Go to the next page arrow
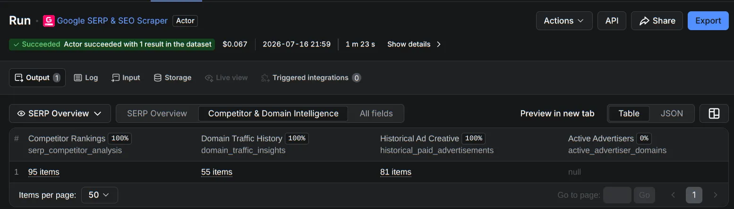Image resolution: width=734 pixels, height=209 pixels. (715, 195)
